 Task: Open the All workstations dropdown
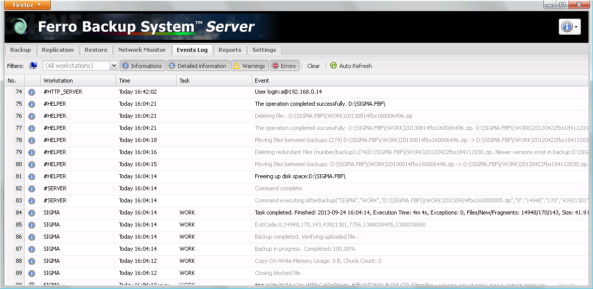point(114,66)
